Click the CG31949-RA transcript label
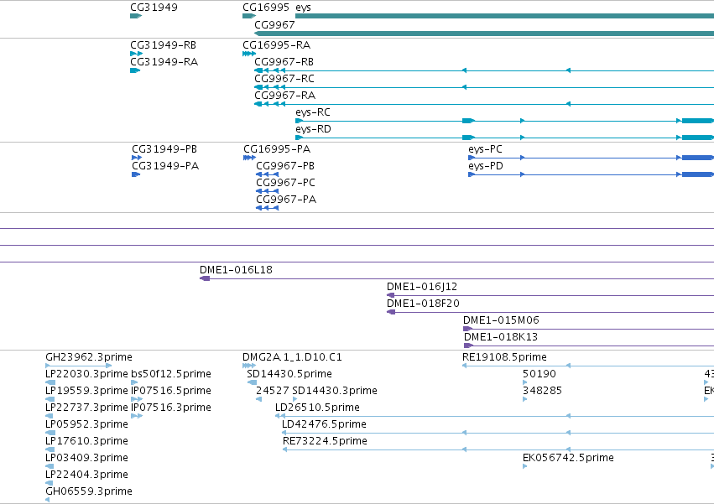714x504 pixels. [x=164, y=62]
